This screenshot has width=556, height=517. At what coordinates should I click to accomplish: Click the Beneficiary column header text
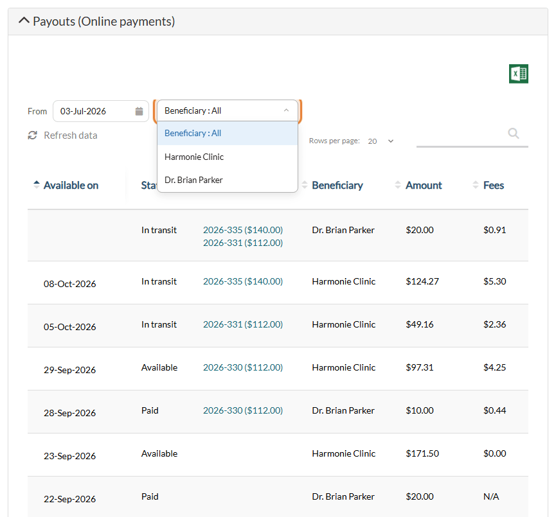[337, 186]
